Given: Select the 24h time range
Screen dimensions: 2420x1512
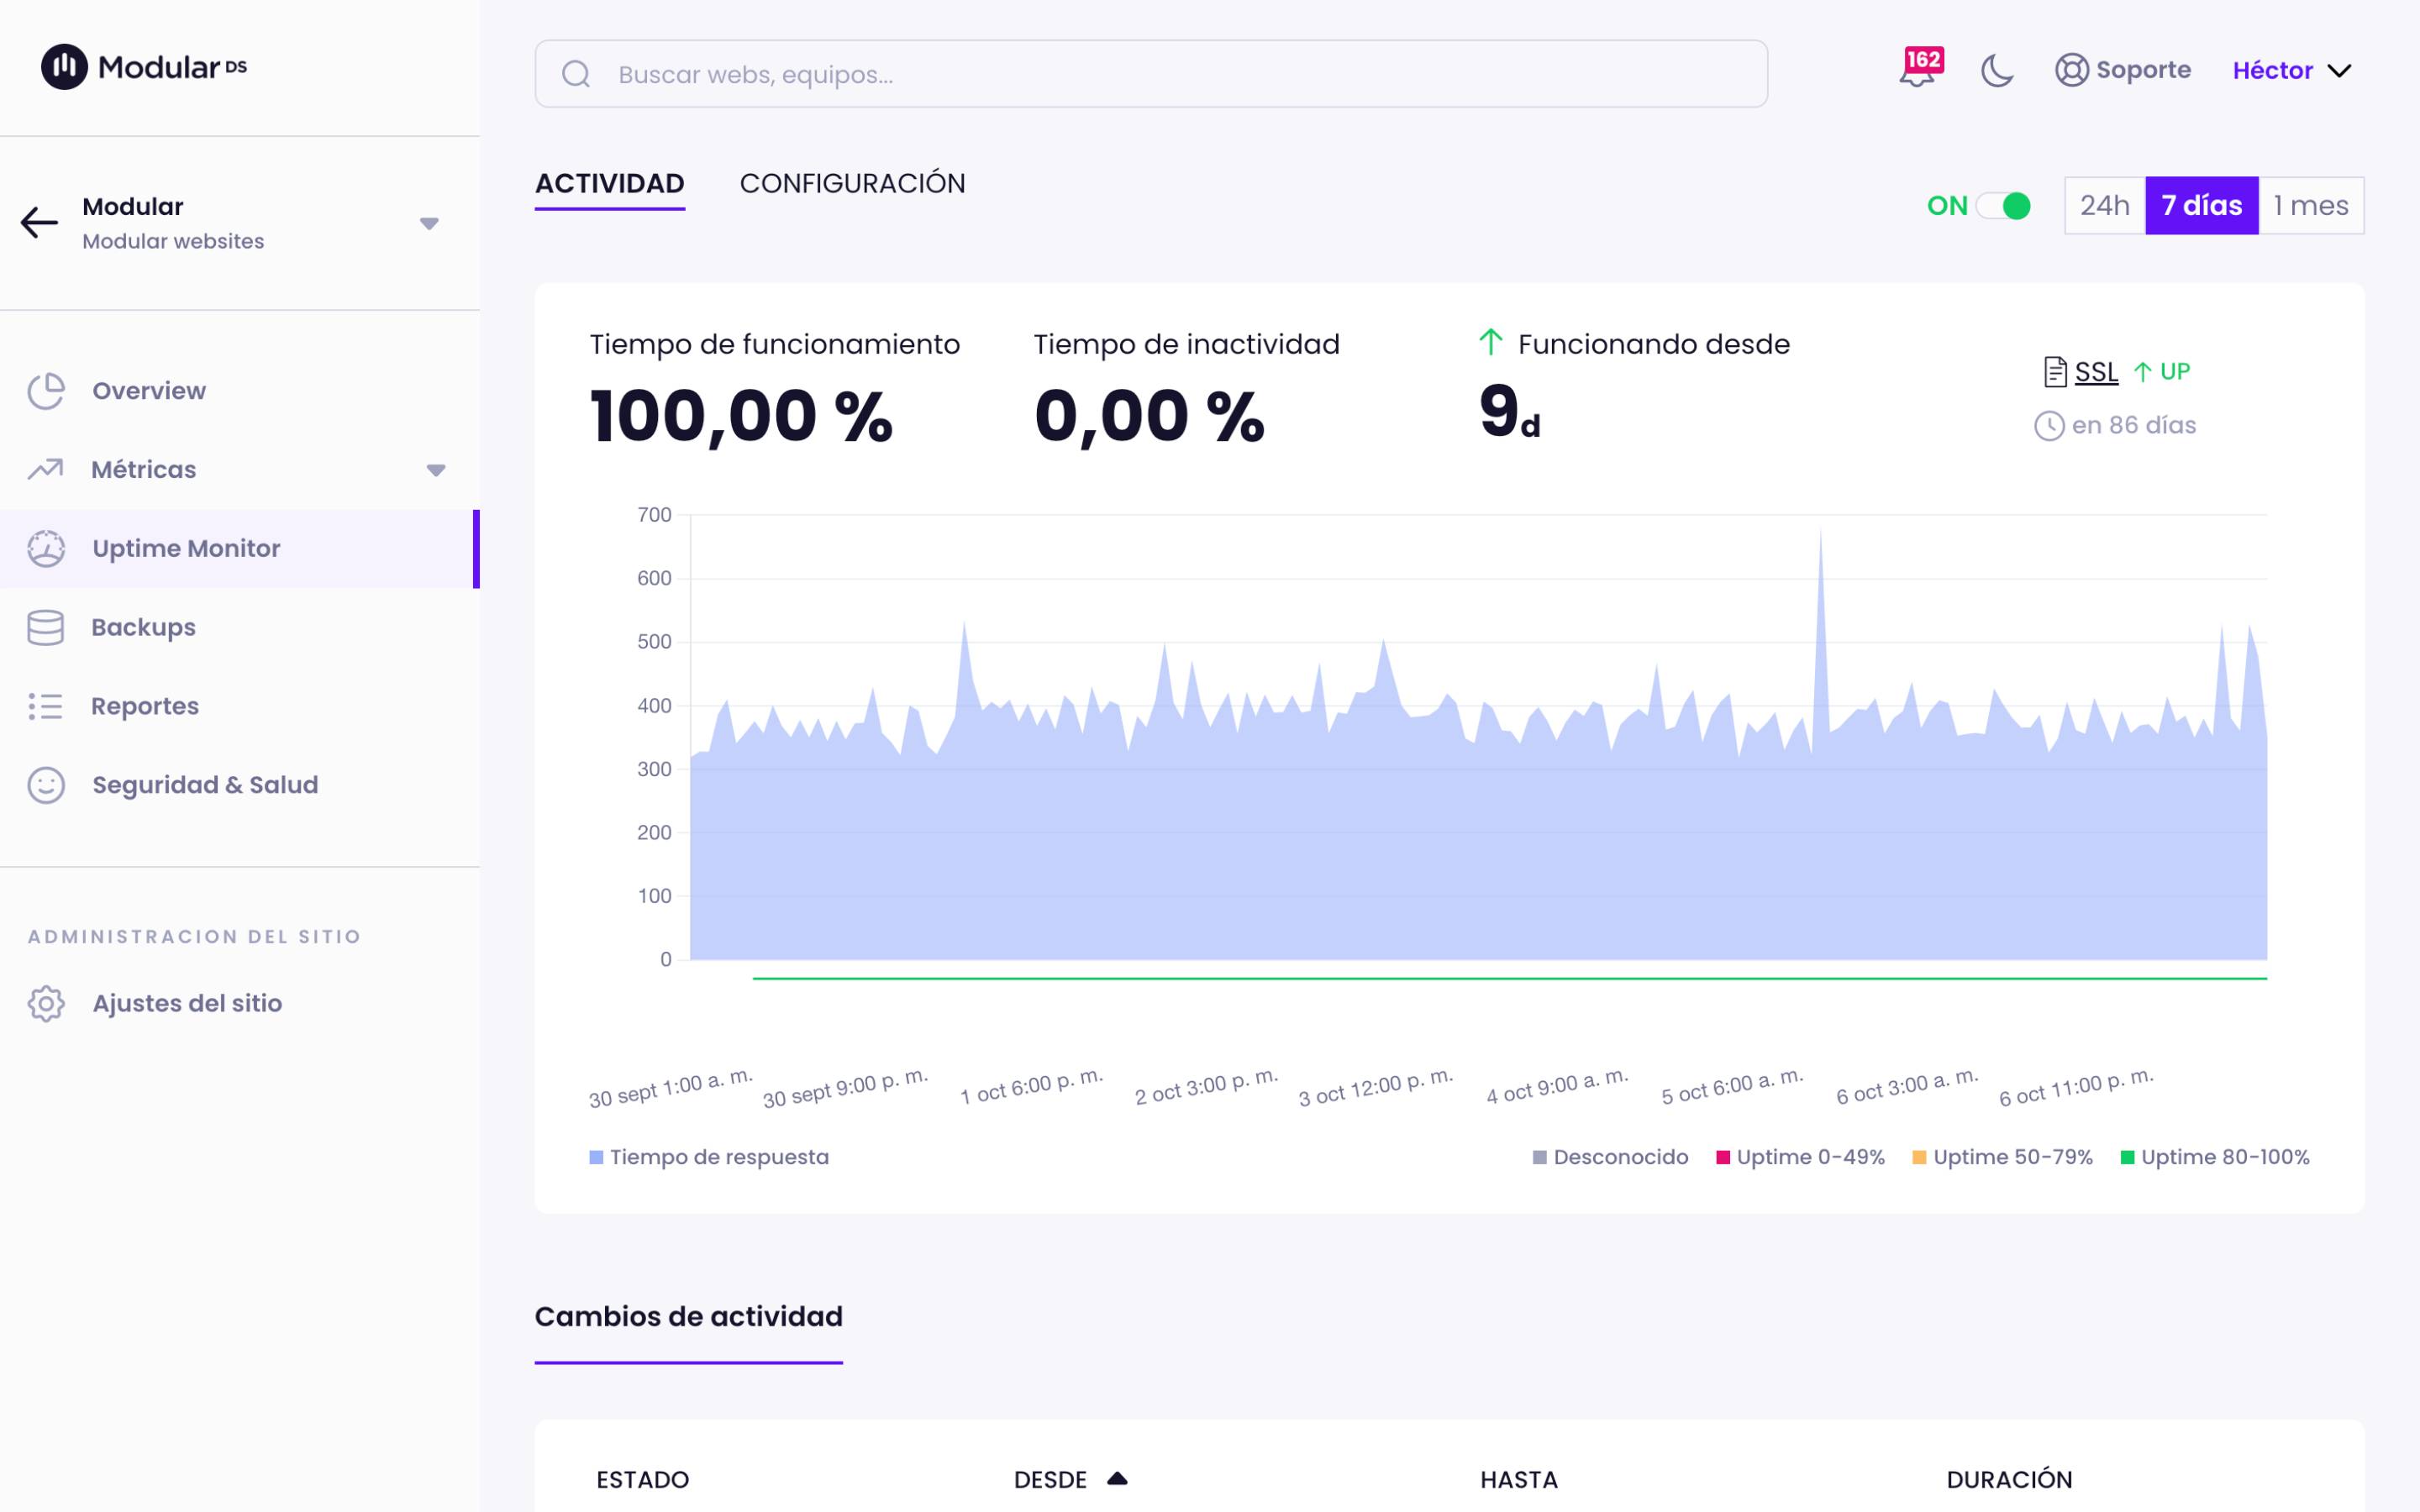Looking at the screenshot, I should click(x=2106, y=205).
